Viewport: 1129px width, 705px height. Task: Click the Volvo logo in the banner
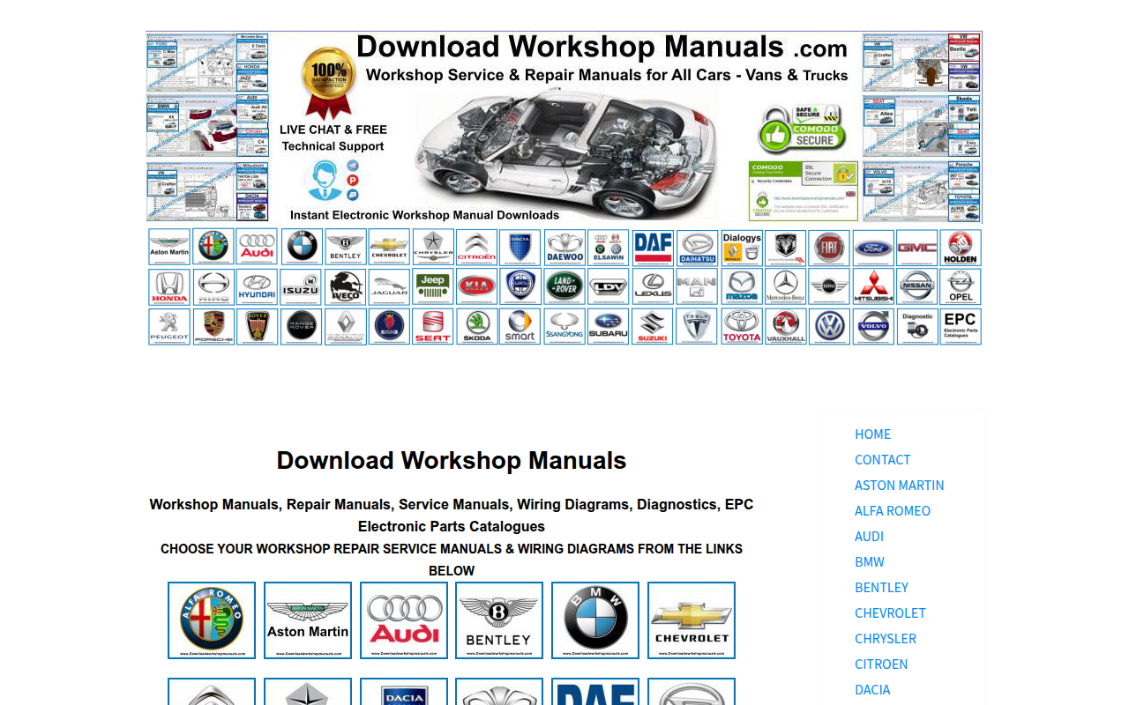coord(873,326)
